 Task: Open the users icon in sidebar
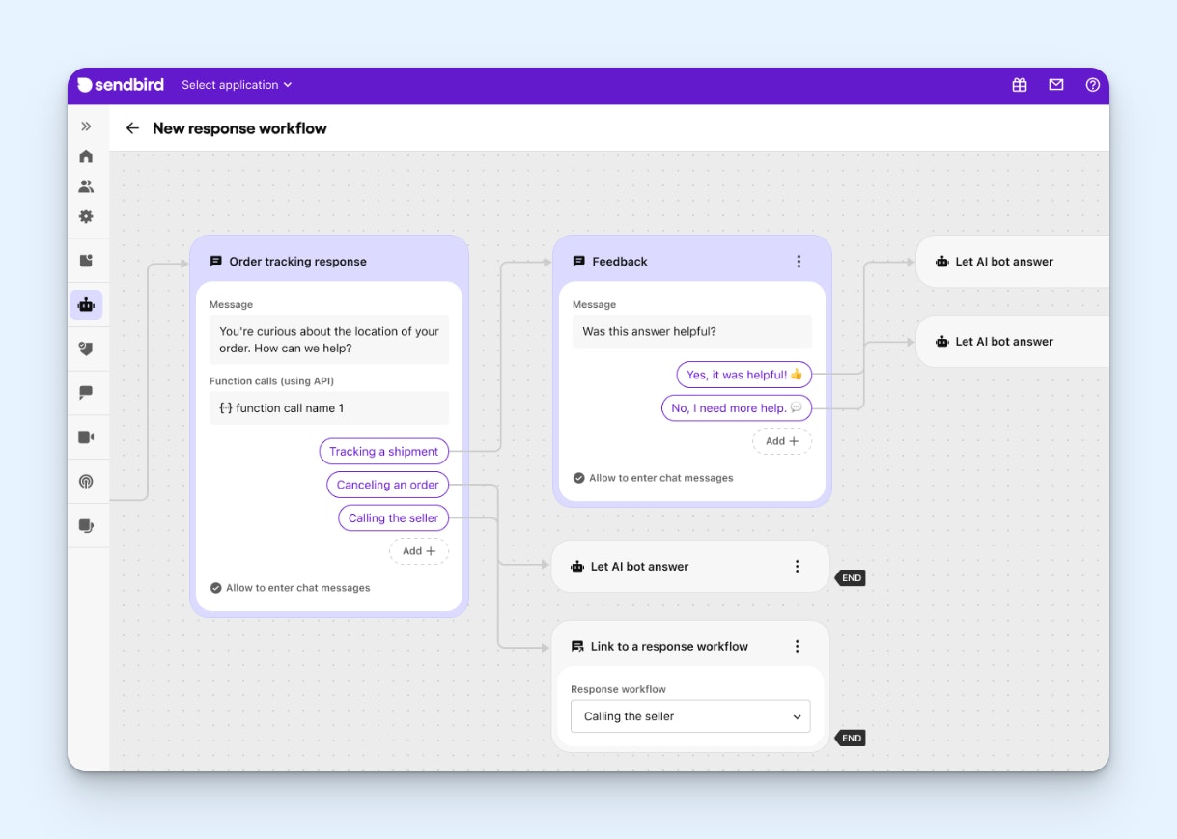(x=86, y=186)
